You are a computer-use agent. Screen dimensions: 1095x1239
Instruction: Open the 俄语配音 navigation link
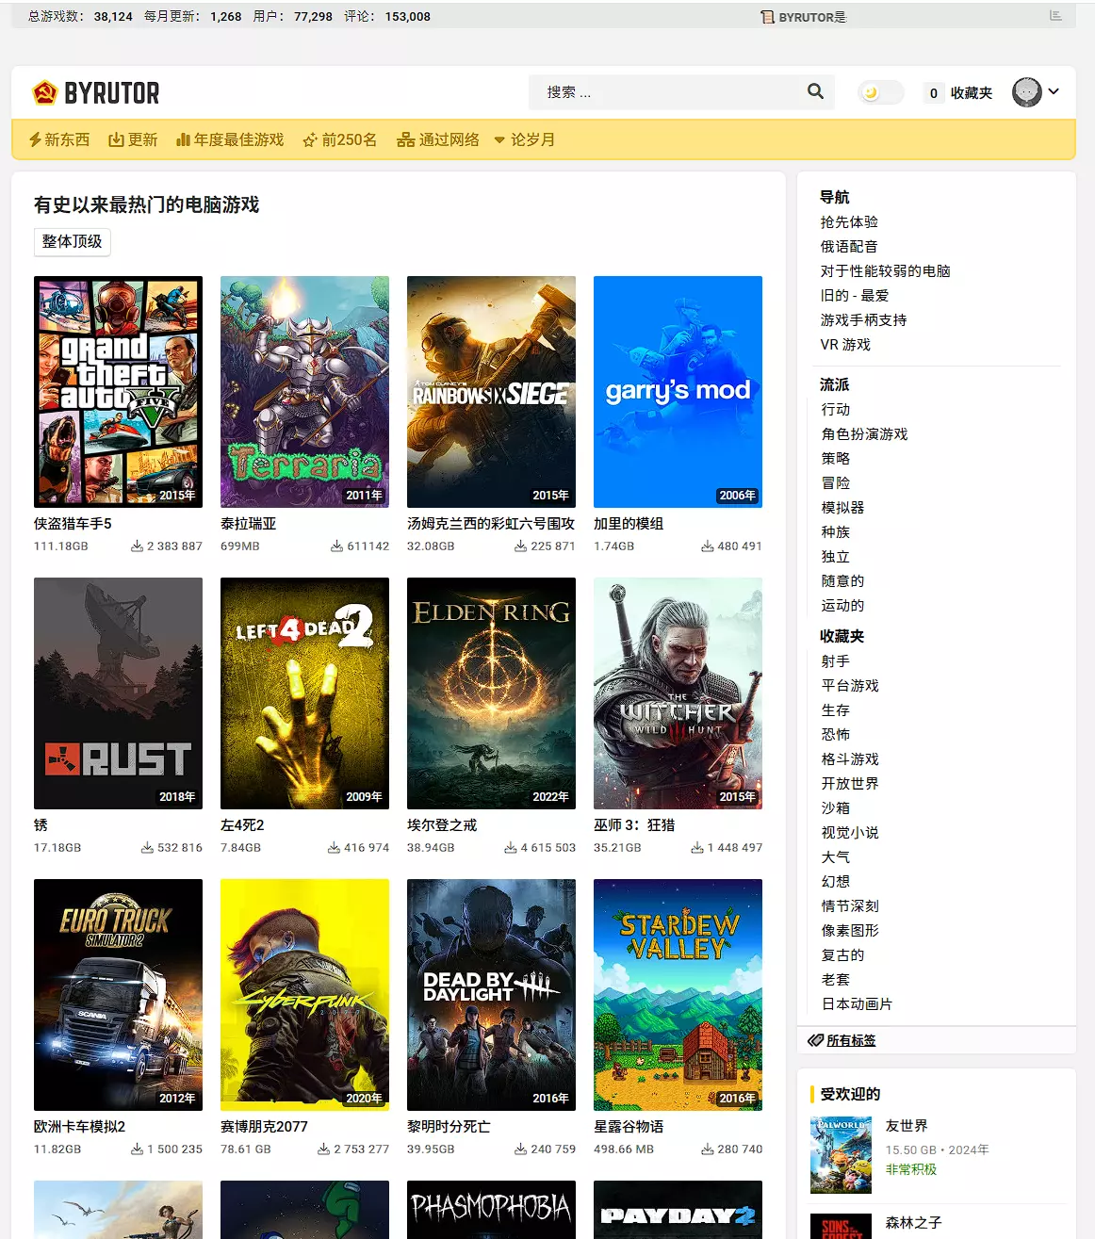tap(848, 246)
